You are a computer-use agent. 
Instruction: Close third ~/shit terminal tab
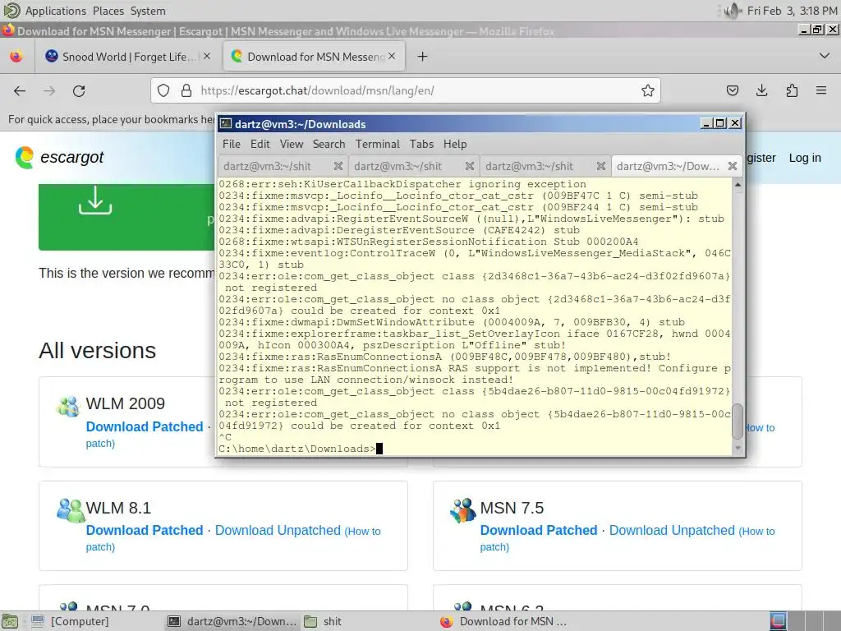tap(600, 166)
